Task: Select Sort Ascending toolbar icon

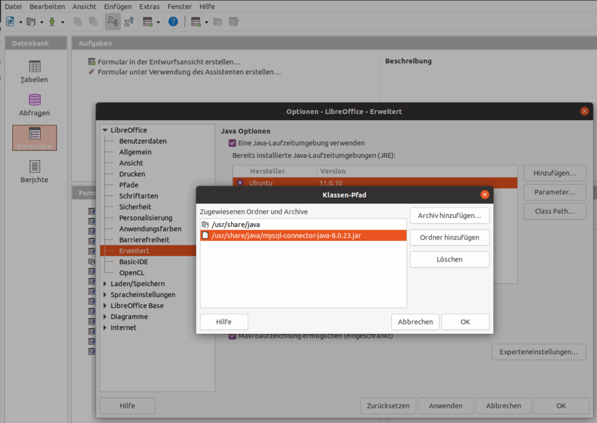Action: click(x=113, y=22)
